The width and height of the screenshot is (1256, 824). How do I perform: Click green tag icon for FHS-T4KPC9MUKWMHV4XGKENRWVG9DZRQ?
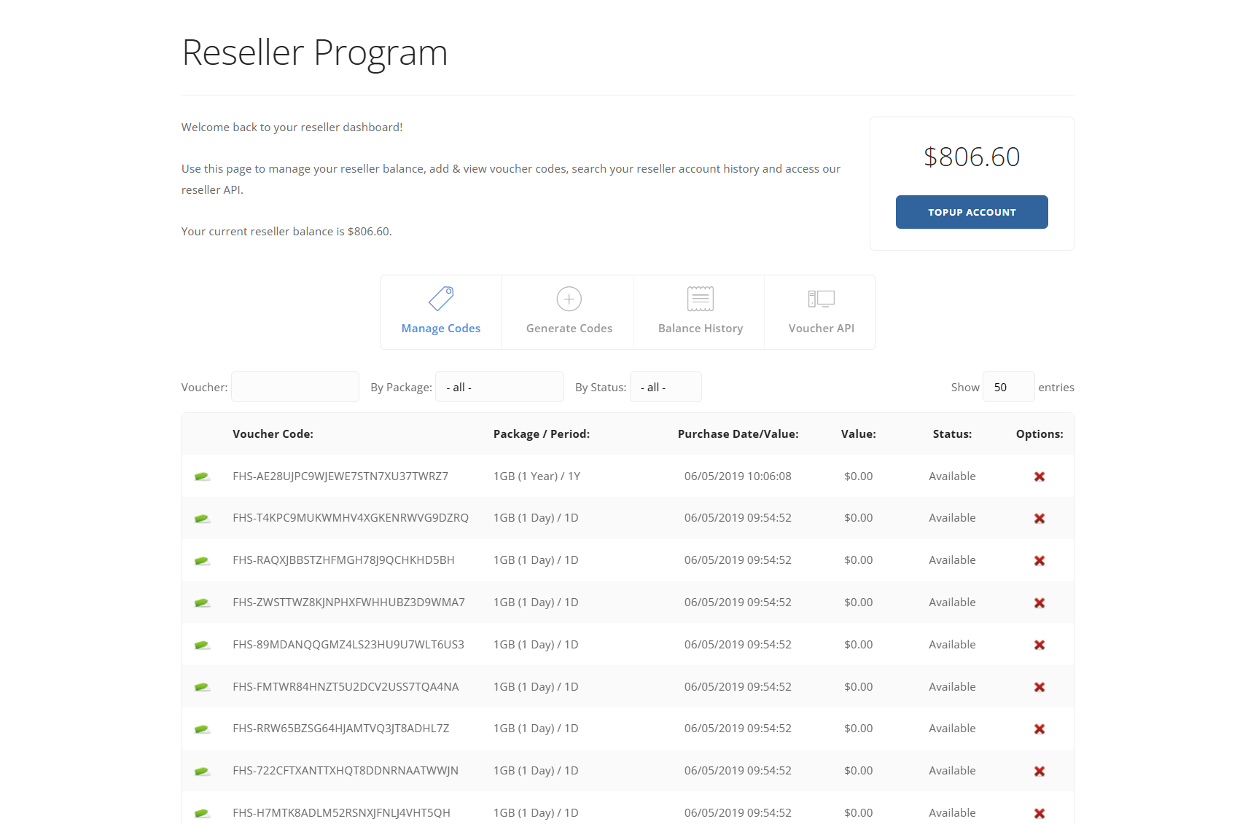point(202,519)
